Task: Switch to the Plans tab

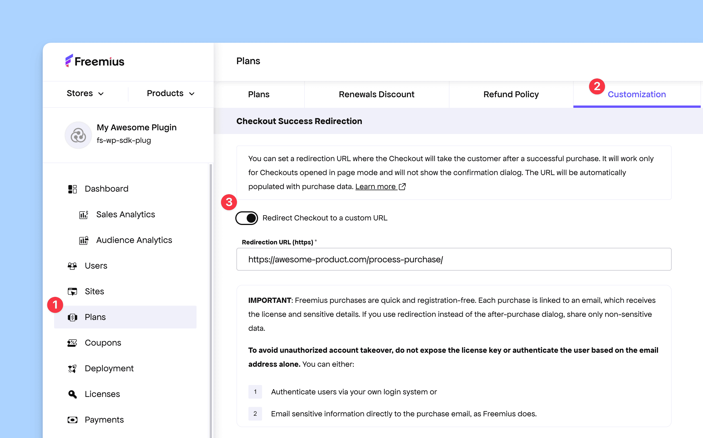Action: [x=259, y=94]
